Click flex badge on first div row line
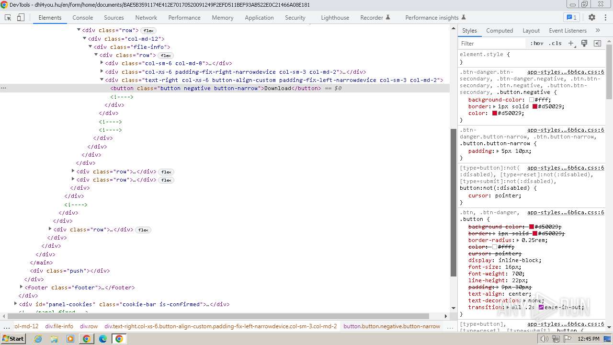The width and height of the screenshot is (613, 345). point(148,31)
